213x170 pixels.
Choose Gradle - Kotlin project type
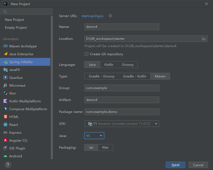click(x=134, y=76)
